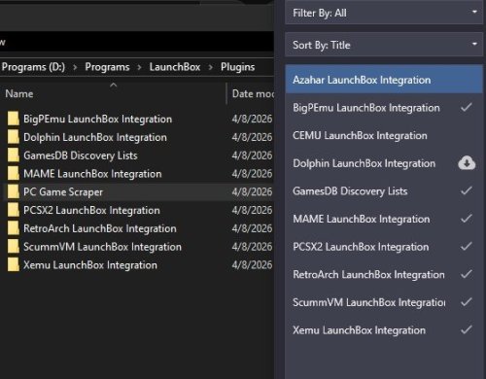Select MAME LaunchBox Integration in plugin list

coord(384,219)
